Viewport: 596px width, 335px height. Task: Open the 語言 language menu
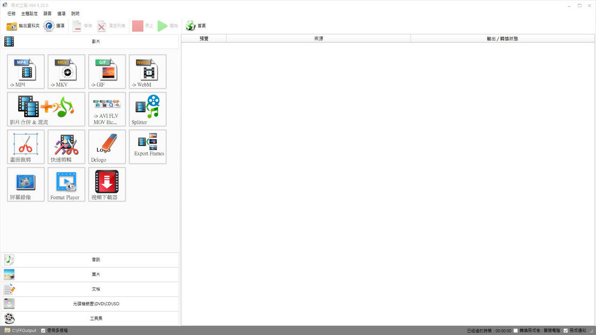point(47,13)
